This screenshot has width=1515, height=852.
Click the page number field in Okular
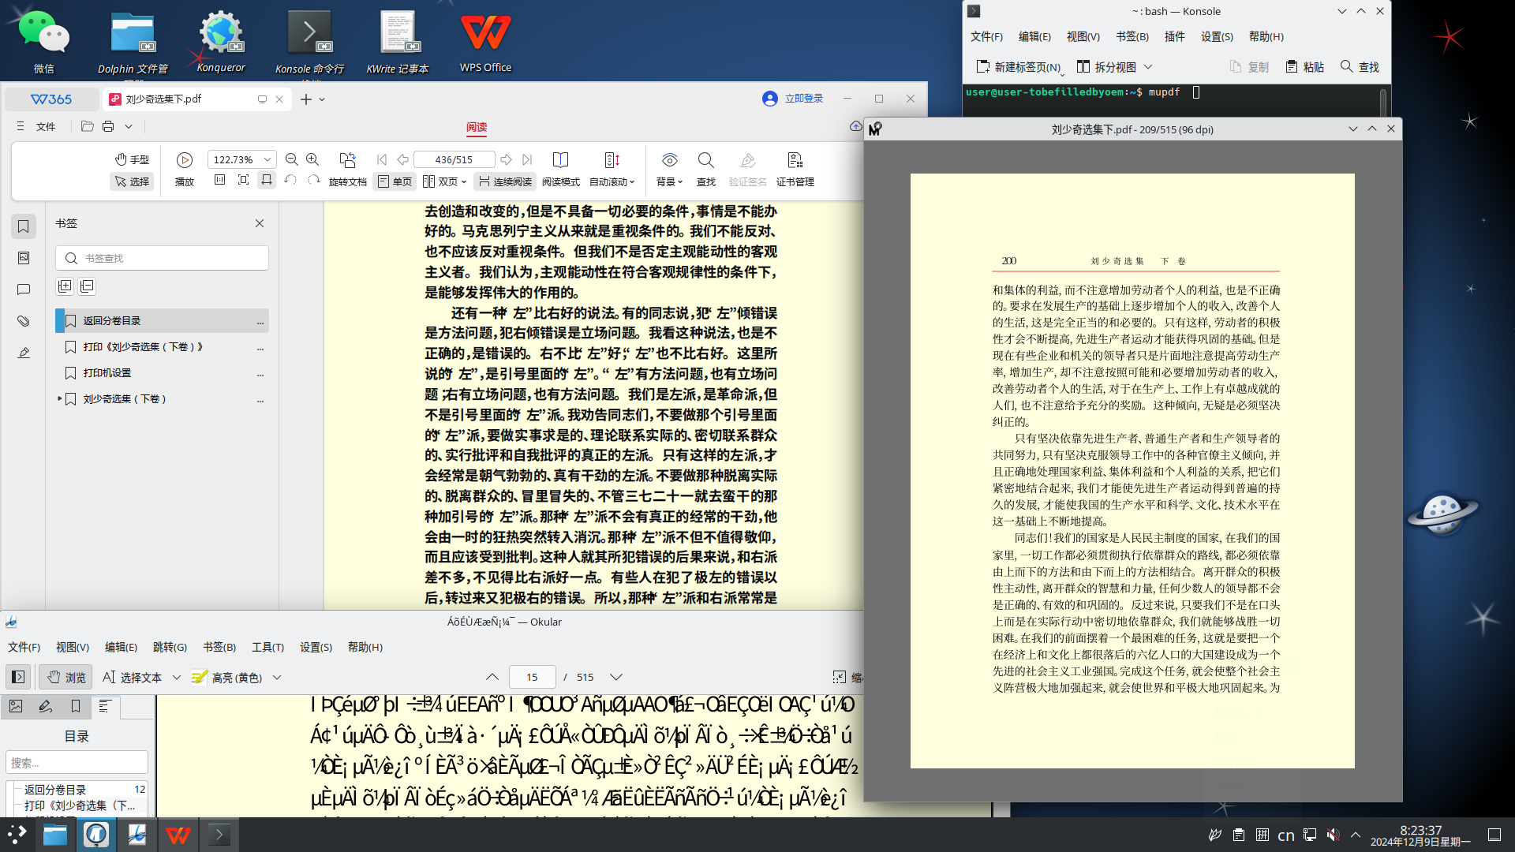click(x=532, y=677)
